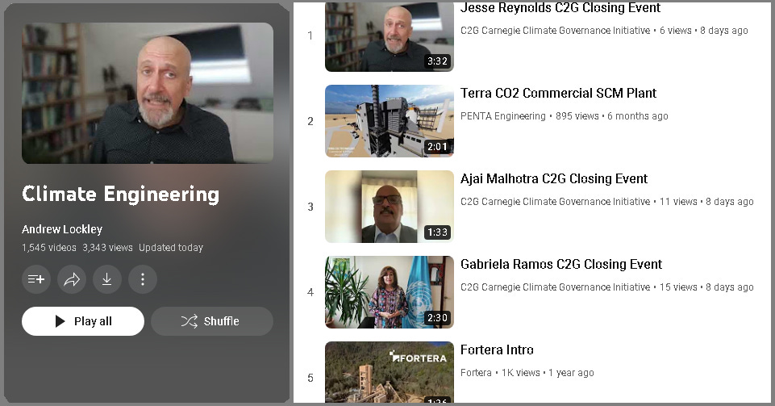The width and height of the screenshot is (775, 406).
Task: Click the save playlist to library icon
Action: (36, 279)
